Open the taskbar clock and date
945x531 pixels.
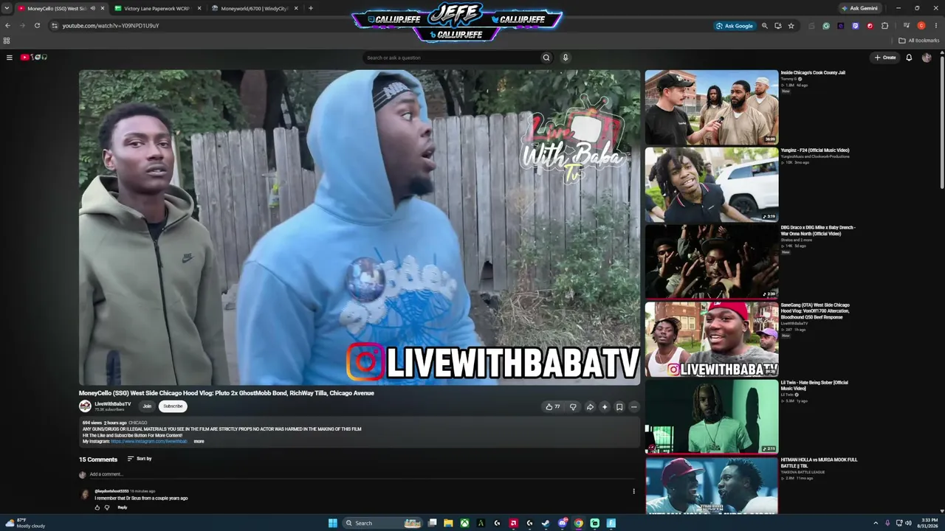click(928, 523)
